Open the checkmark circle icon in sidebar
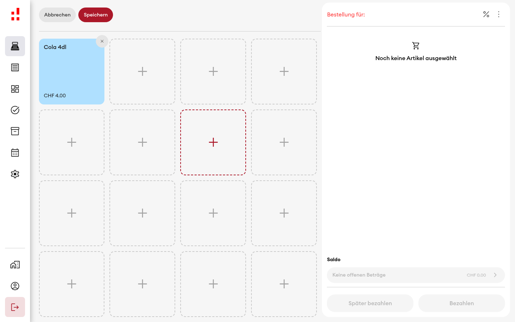 point(15,110)
